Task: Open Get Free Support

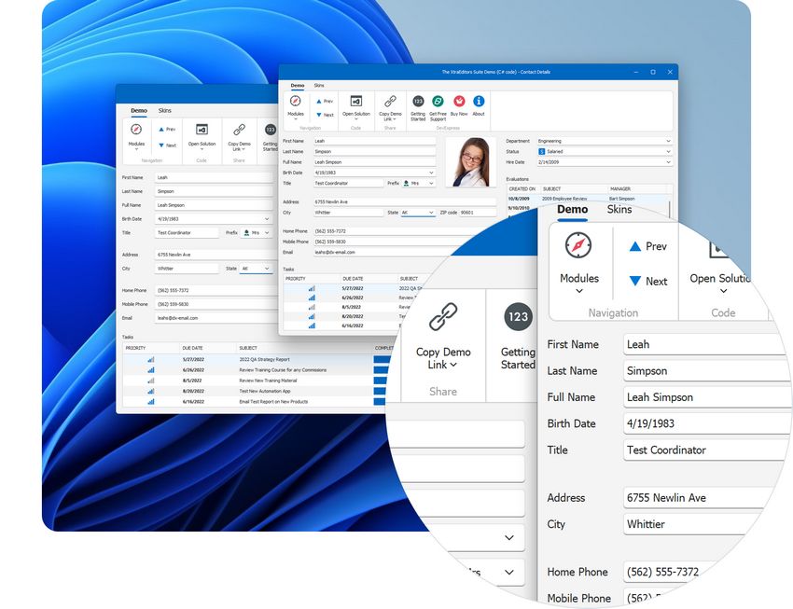Action: pyautogui.click(x=436, y=103)
